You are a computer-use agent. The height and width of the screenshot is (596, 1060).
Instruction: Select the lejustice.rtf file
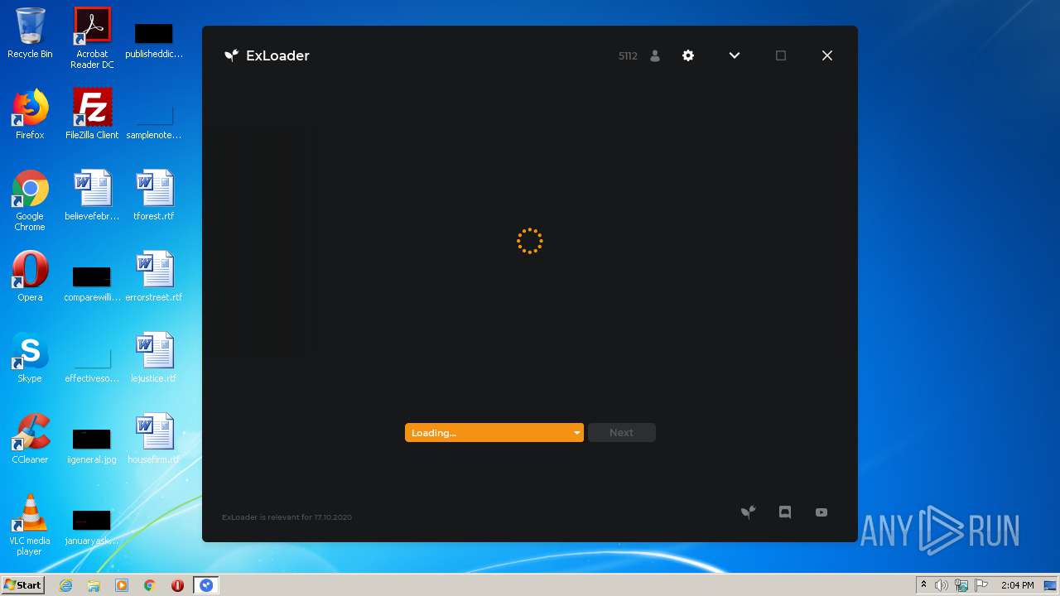pyautogui.click(x=154, y=358)
